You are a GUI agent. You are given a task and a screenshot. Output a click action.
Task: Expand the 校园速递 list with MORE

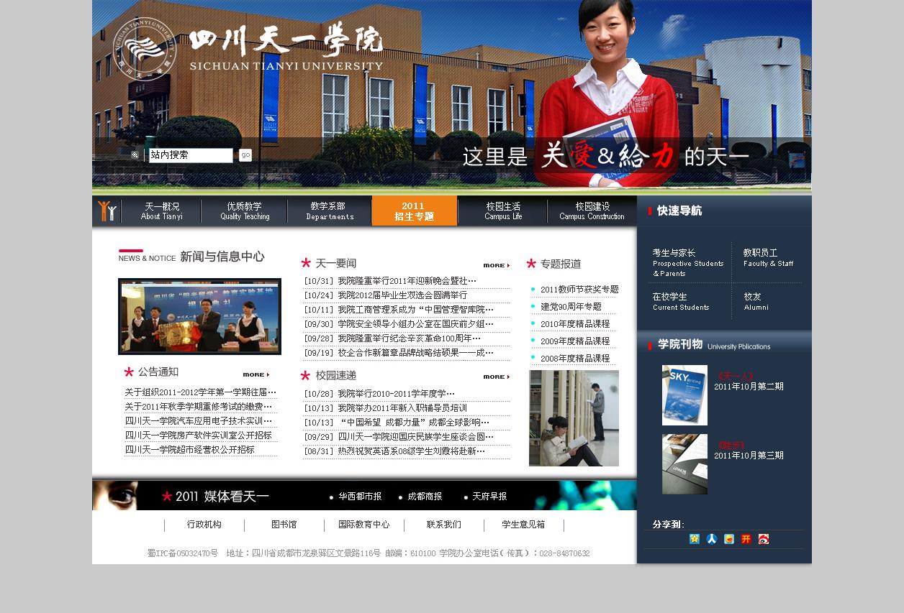494,377
